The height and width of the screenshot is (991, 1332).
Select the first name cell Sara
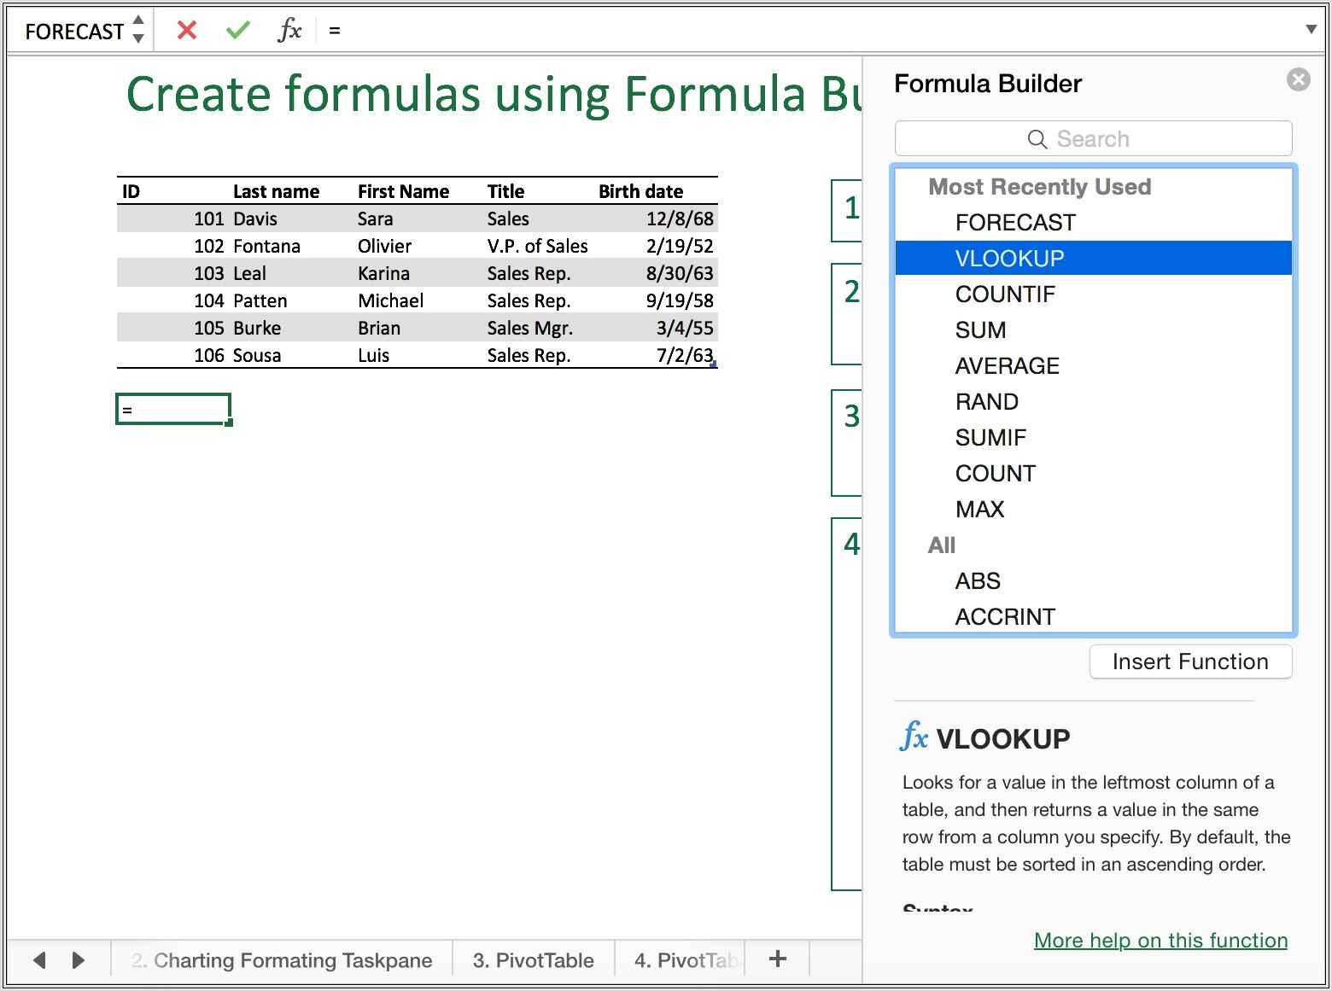point(375,219)
